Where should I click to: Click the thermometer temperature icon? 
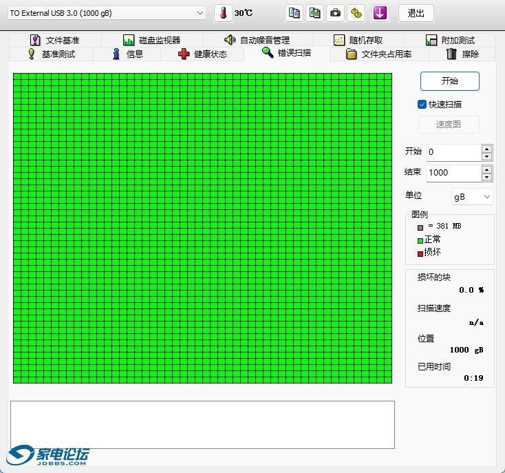pos(223,13)
